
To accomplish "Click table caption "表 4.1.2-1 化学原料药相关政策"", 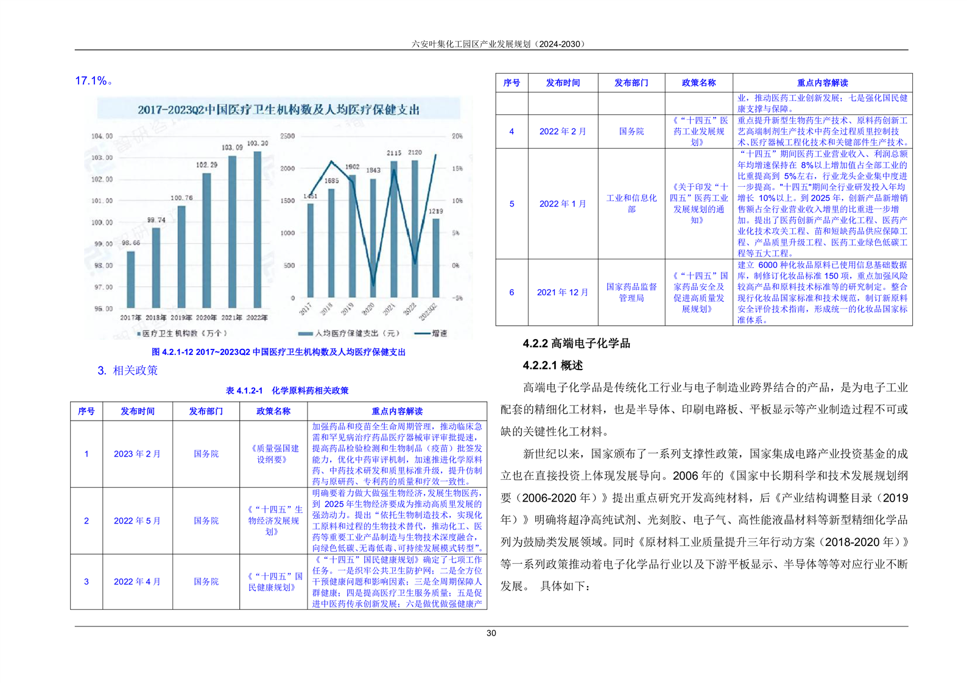I will [x=287, y=390].
